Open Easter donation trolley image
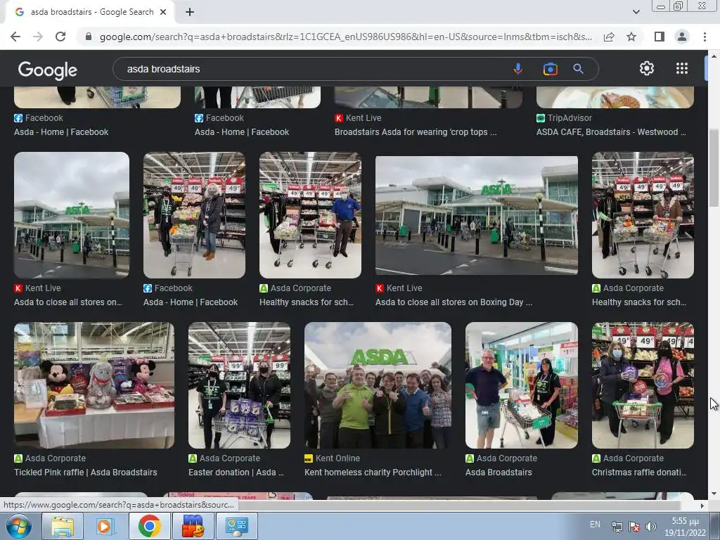The height and width of the screenshot is (540, 720). point(239,385)
